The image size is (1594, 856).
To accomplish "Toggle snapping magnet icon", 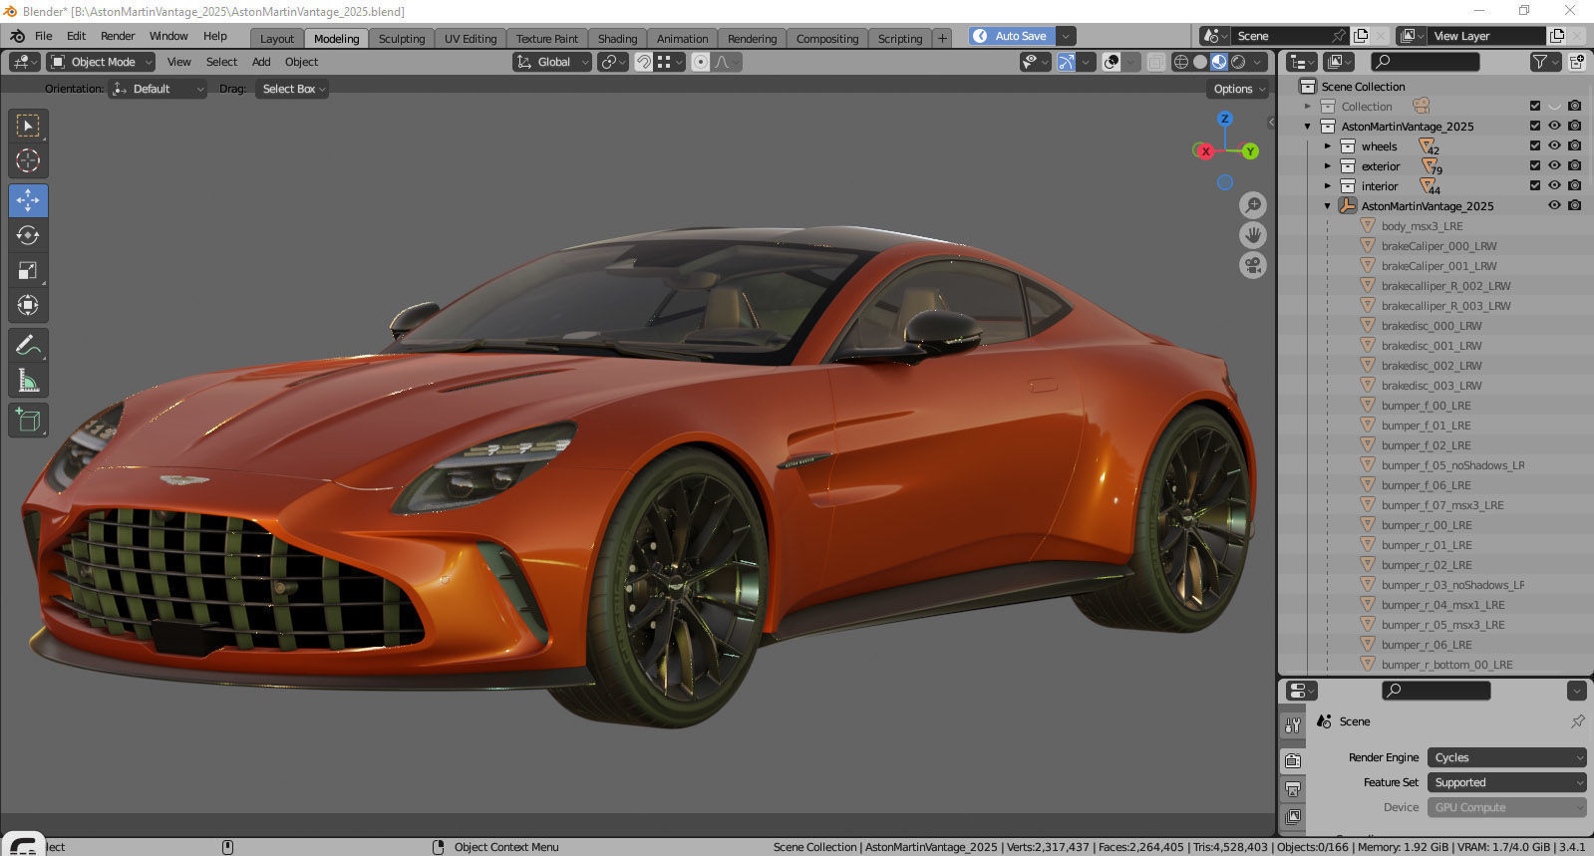I will pos(644,62).
